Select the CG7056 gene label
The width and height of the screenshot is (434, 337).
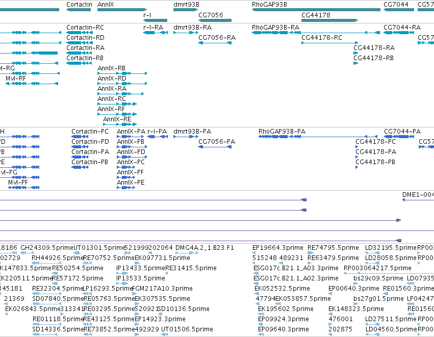211,15
